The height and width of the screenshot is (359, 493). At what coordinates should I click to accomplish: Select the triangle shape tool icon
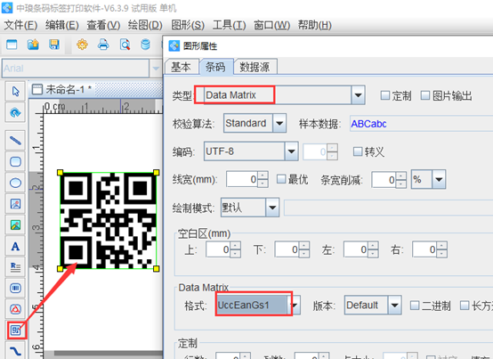(15, 309)
